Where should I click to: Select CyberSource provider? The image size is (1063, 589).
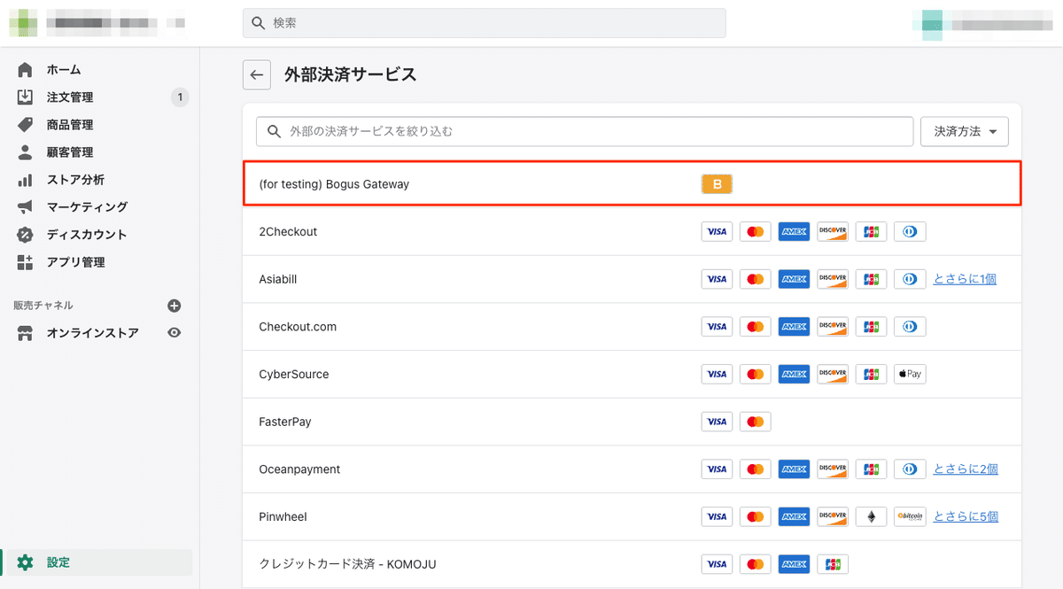632,374
